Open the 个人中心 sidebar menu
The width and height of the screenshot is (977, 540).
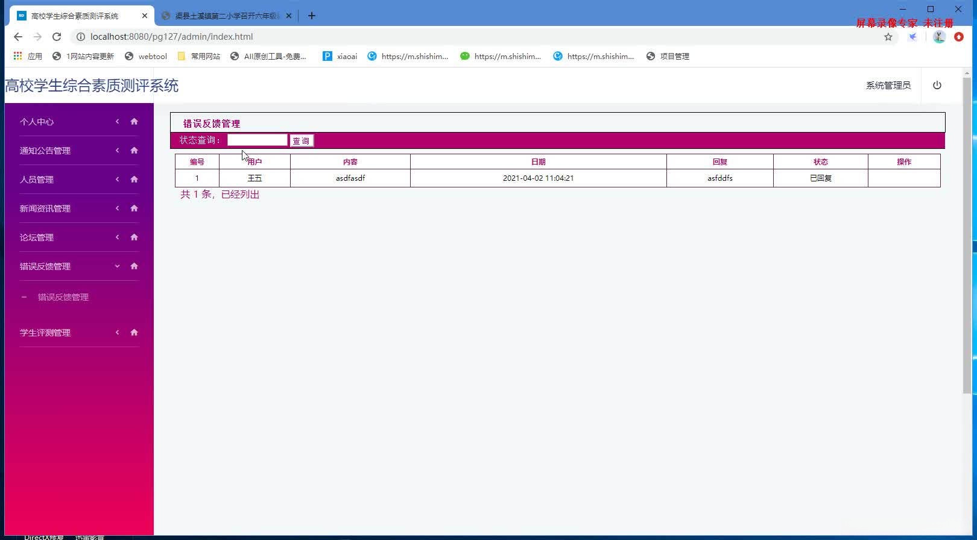click(37, 122)
